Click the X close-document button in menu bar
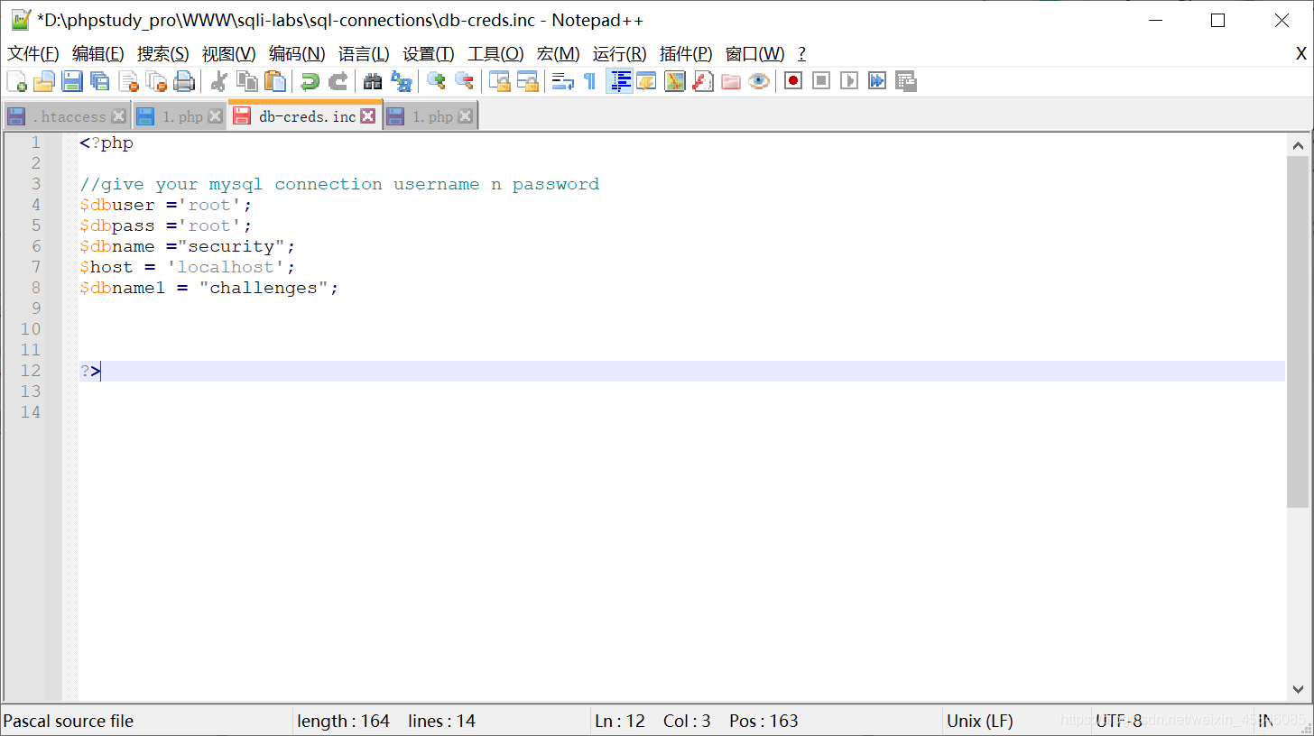The height and width of the screenshot is (736, 1314). click(x=1301, y=54)
